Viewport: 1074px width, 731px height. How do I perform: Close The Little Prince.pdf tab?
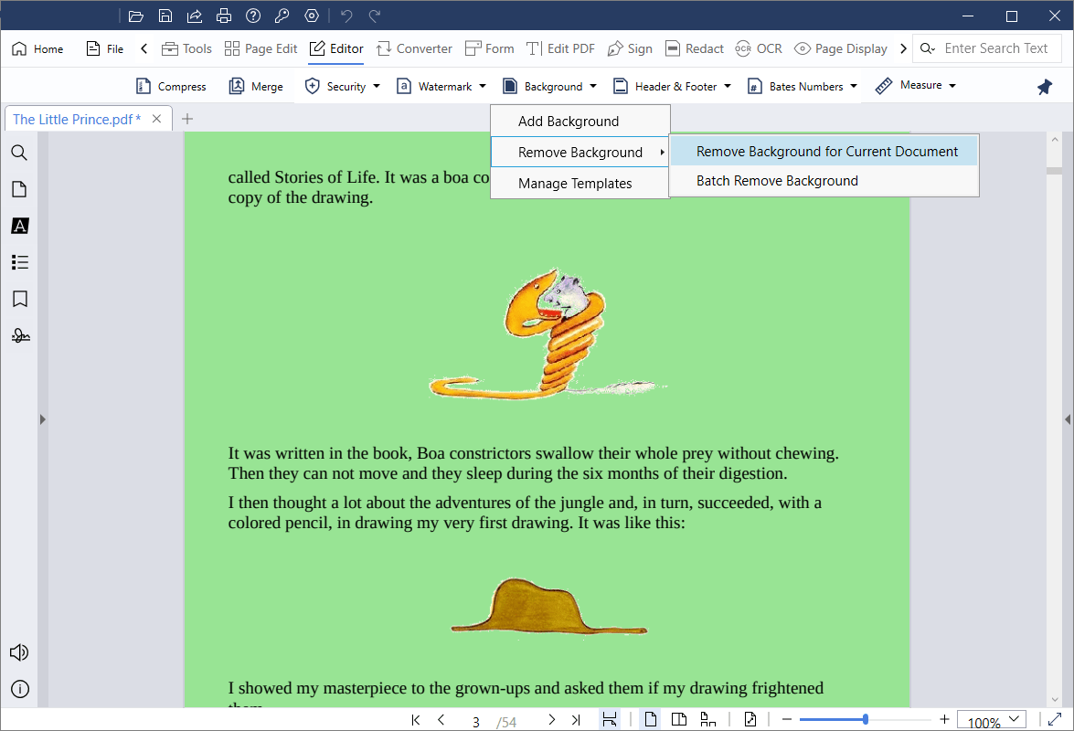(x=157, y=119)
